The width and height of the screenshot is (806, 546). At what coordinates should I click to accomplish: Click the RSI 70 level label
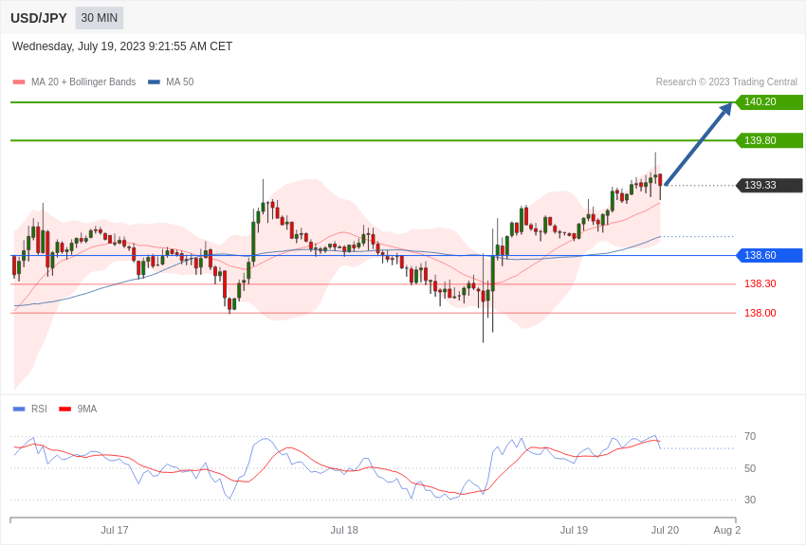pos(750,436)
